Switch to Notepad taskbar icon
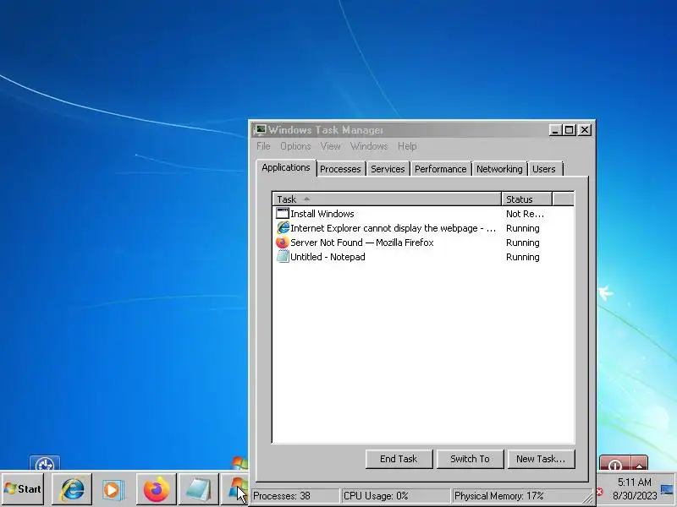 tap(198, 489)
